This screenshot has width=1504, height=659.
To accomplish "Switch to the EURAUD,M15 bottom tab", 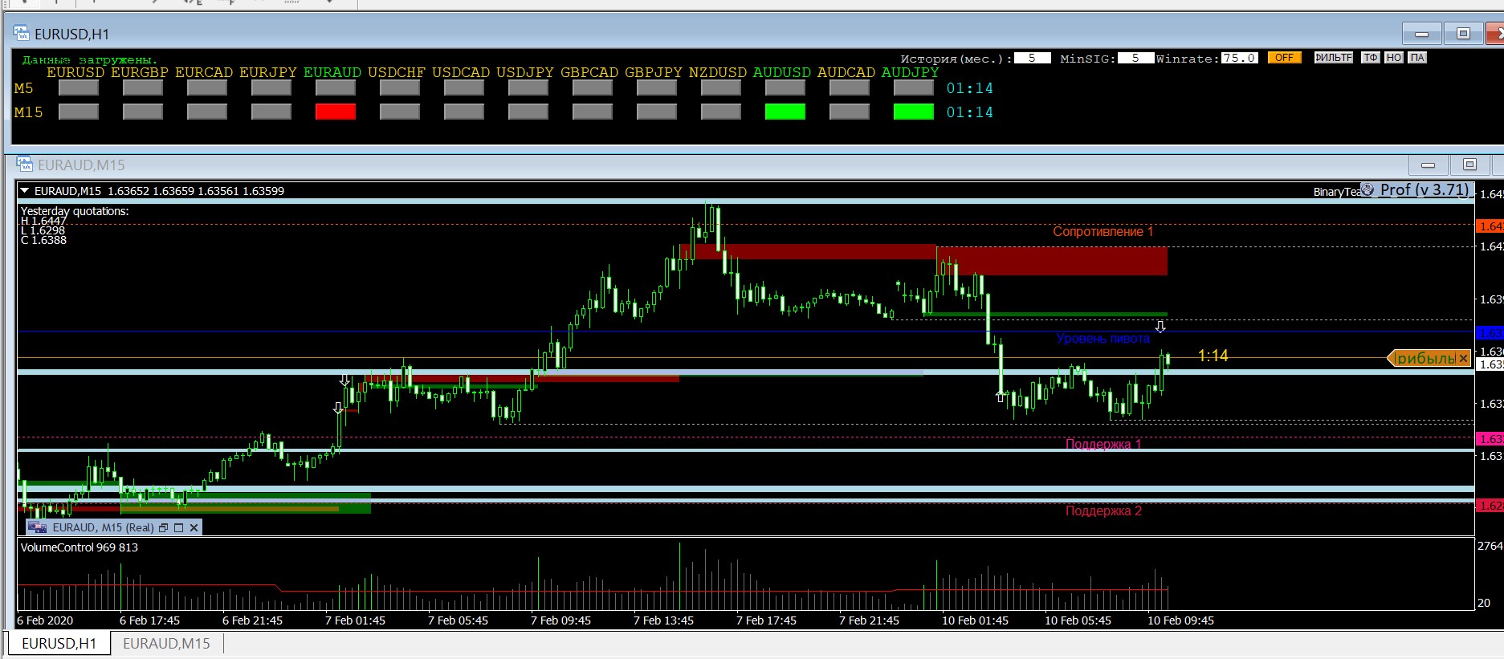I will point(166,644).
